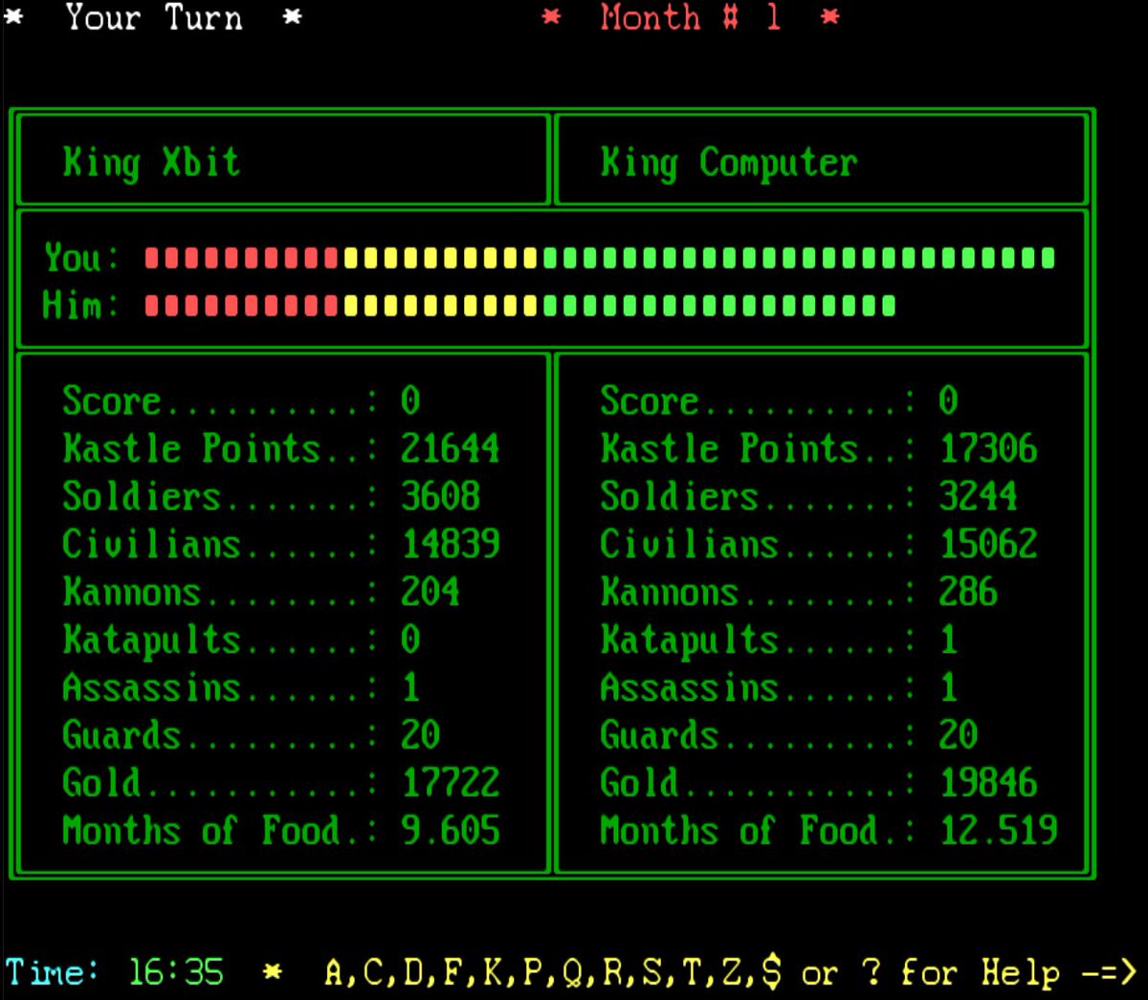Click King Xbit's Katapults value 0

[x=410, y=640]
